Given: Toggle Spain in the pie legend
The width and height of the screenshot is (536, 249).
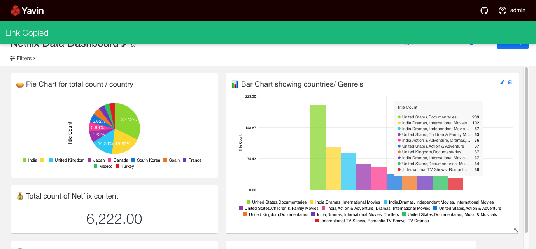Looking at the screenshot, I should coord(172,160).
